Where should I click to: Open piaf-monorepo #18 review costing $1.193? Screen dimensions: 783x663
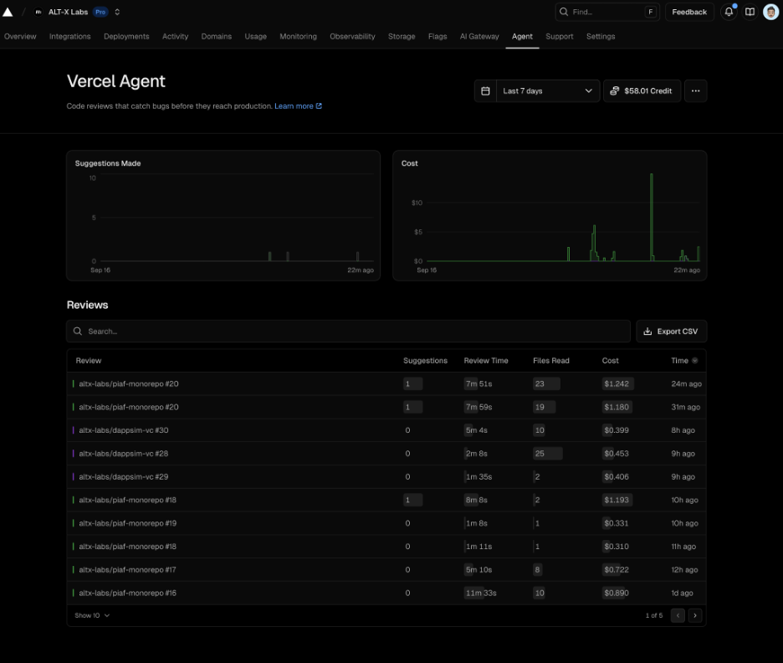click(386, 500)
